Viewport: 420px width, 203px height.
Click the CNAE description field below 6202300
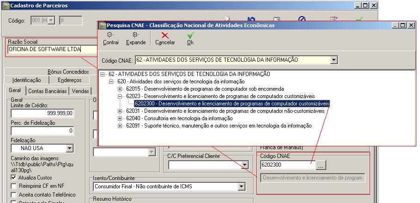click(x=313, y=178)
